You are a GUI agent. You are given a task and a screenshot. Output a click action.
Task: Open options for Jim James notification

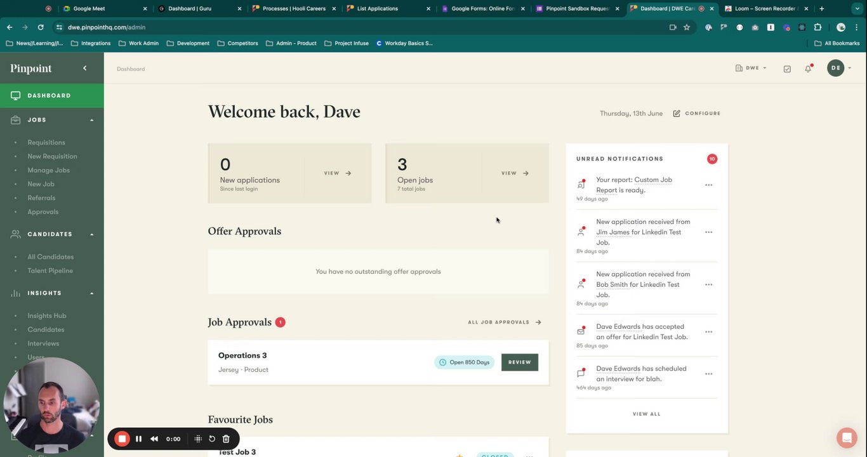pos(708,232)
